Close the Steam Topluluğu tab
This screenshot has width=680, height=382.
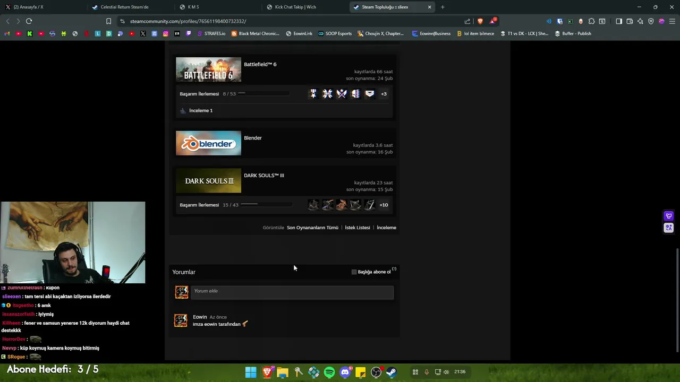429,7
